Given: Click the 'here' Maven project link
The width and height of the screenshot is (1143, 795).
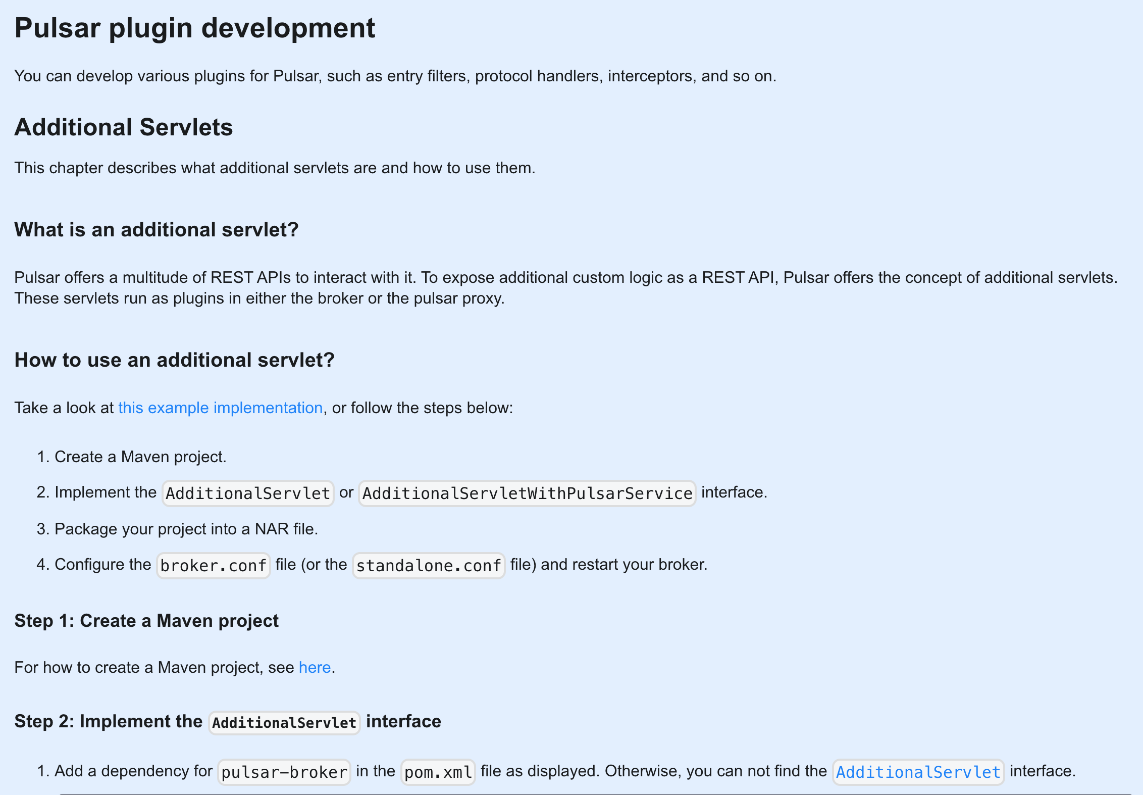Looking at the screenshot, I should point(315,667).
